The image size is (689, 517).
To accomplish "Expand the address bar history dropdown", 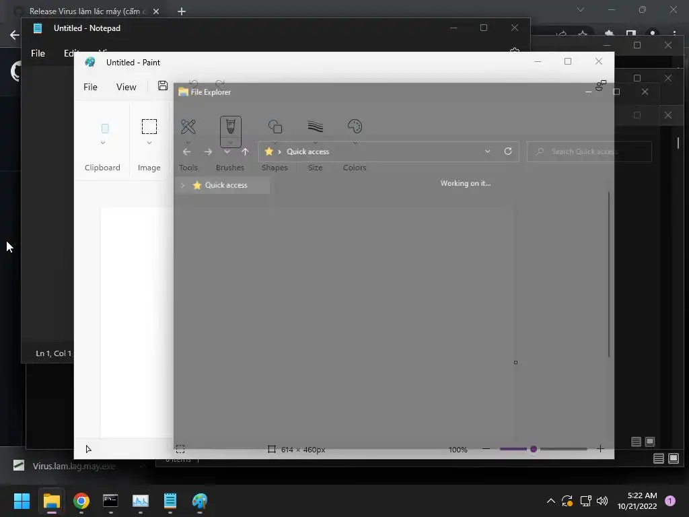I will [487, 151].
